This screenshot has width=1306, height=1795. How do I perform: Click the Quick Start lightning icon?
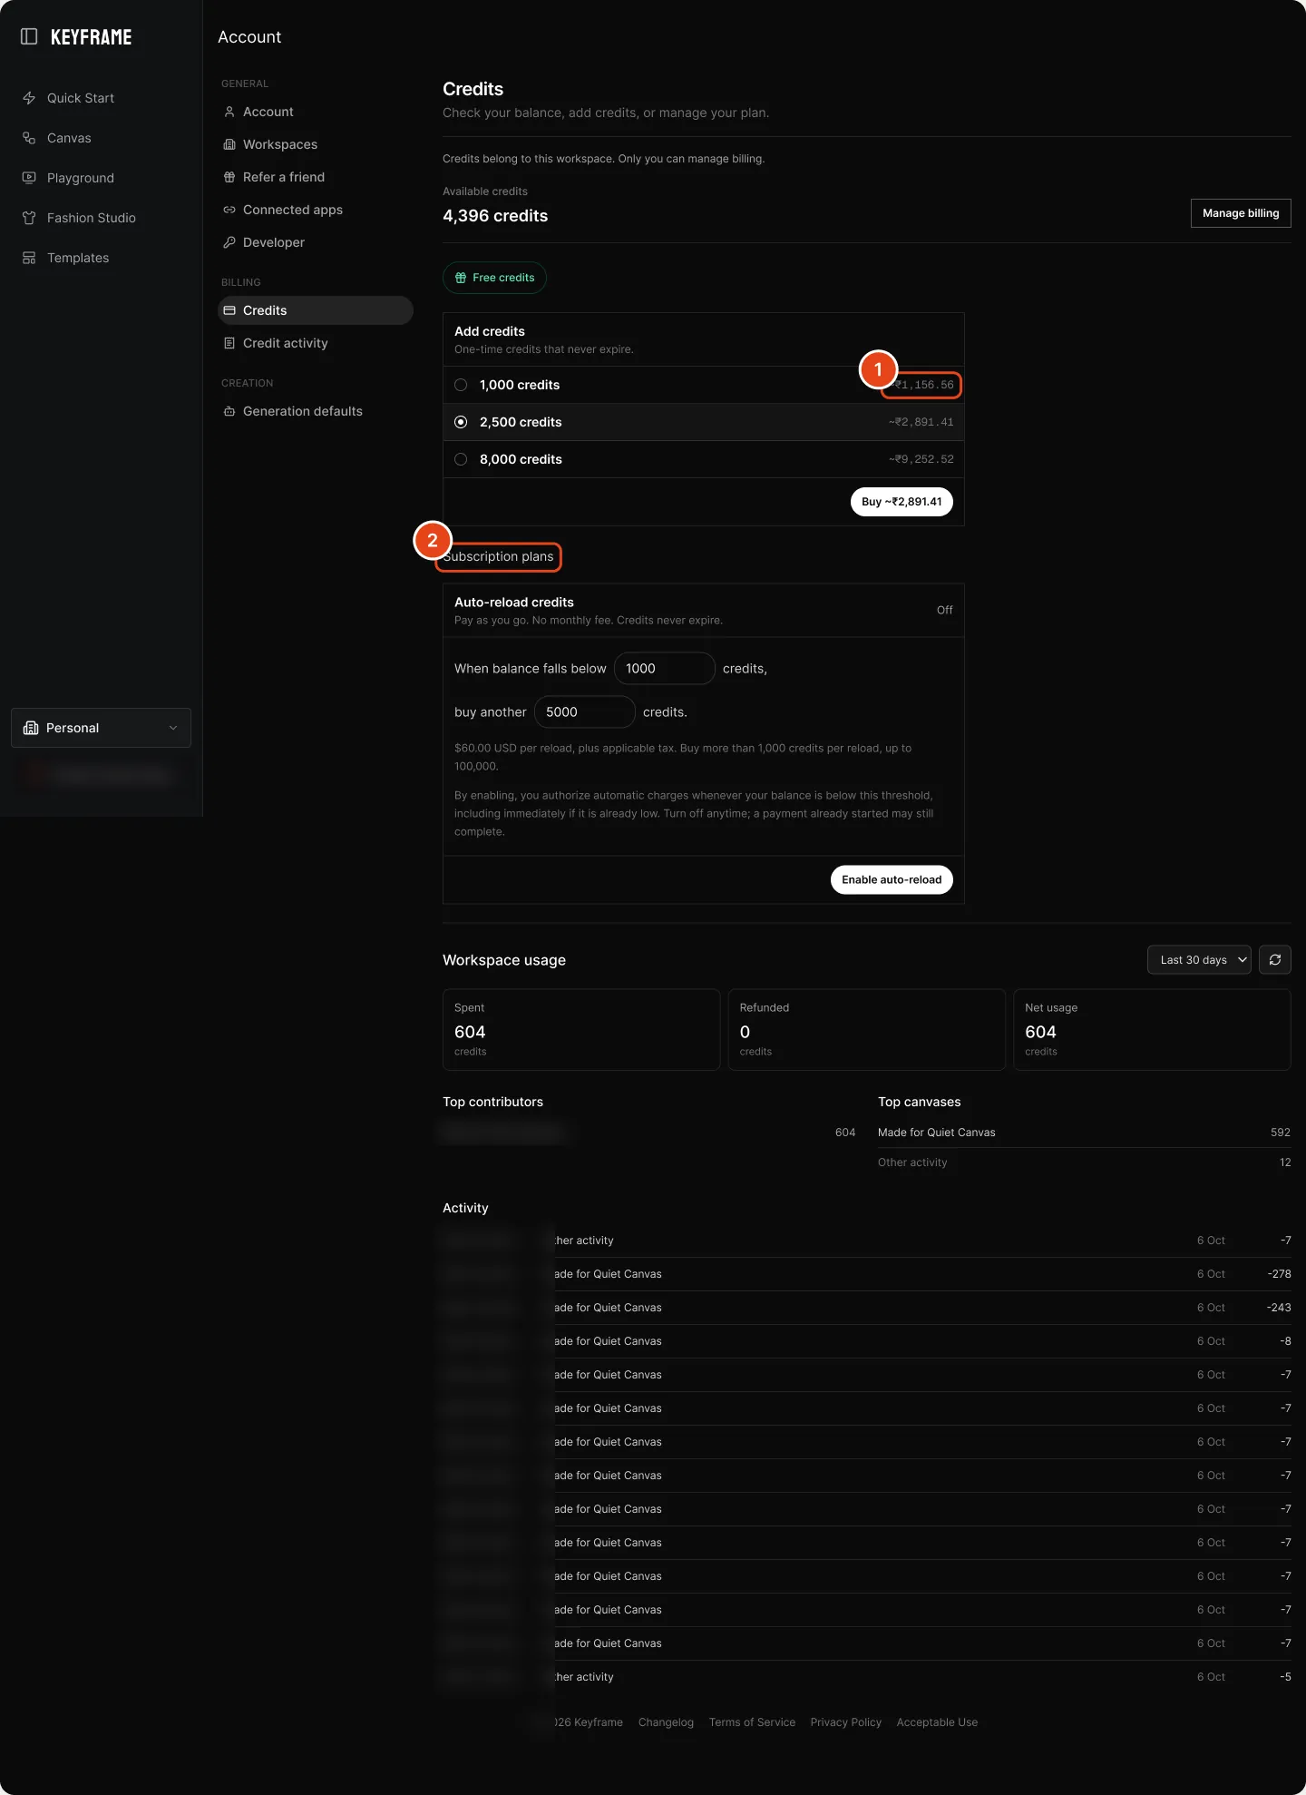[29, 98]
